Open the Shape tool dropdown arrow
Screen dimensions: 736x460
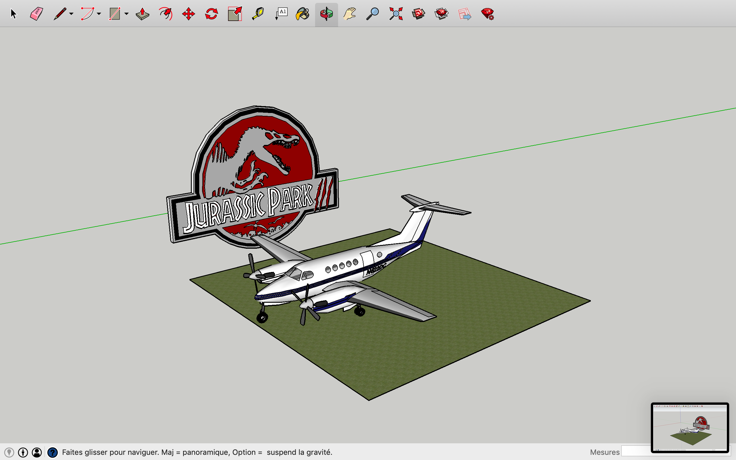126,14
